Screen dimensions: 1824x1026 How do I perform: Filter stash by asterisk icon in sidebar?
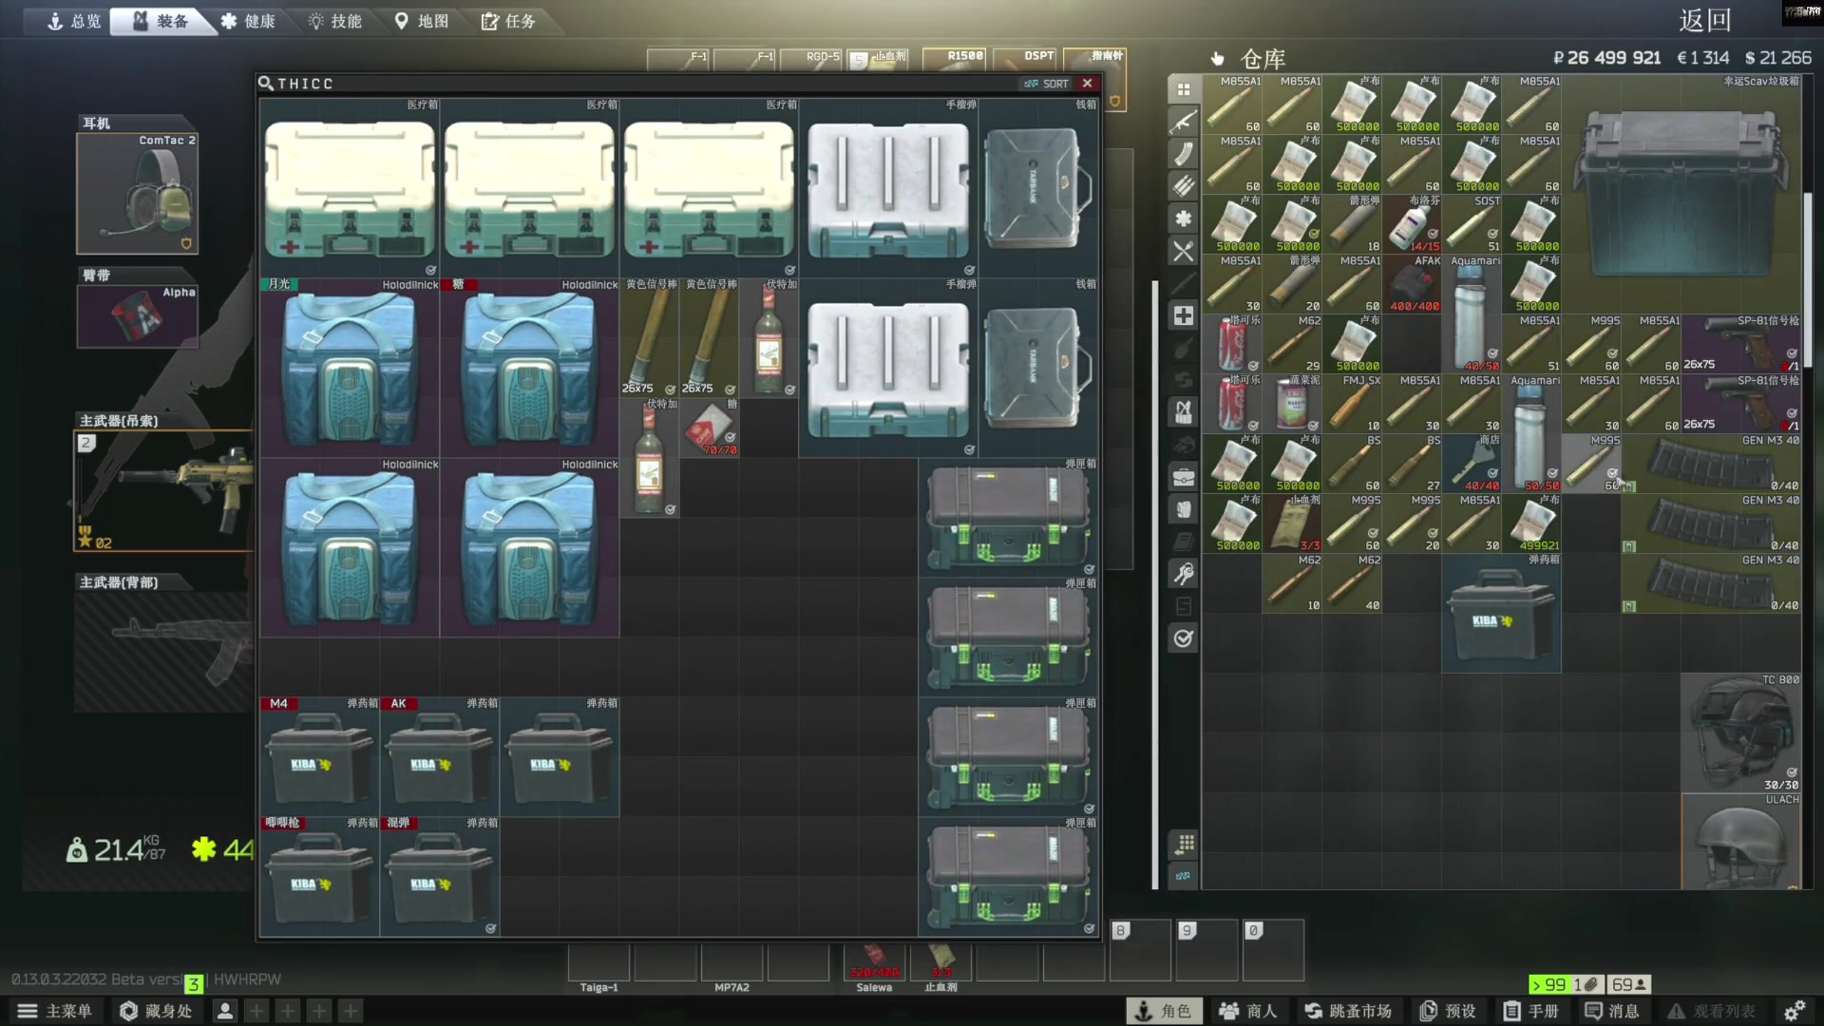coord(1184,218)
